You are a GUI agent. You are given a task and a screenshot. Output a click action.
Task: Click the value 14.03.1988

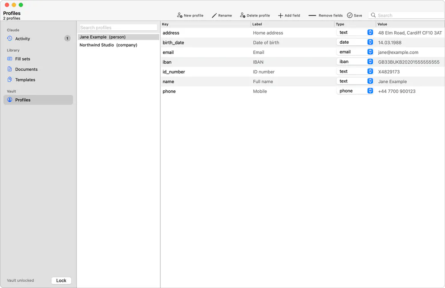pos(390,43)
